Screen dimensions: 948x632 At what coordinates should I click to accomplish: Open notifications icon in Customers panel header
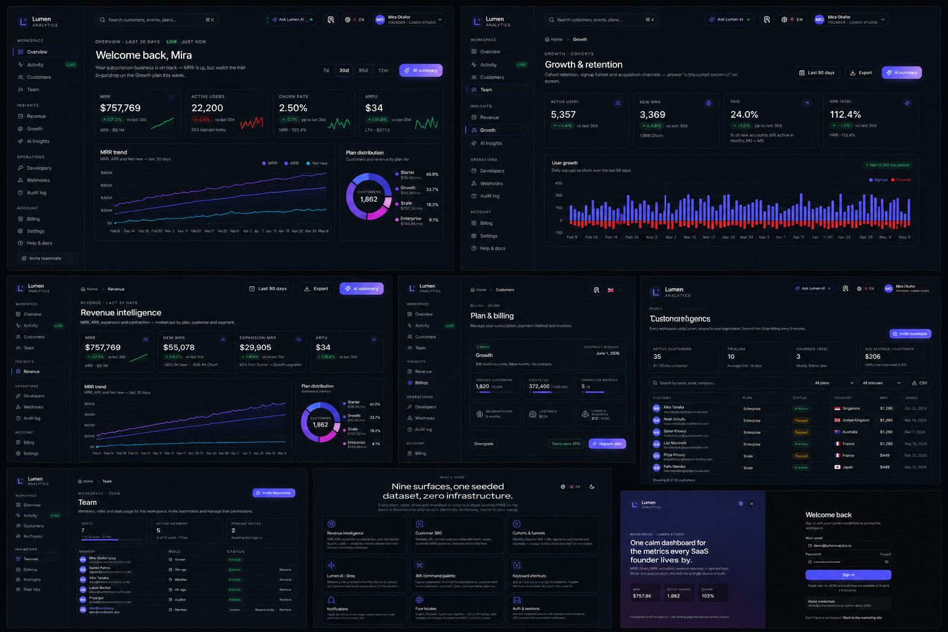point(846,288)
